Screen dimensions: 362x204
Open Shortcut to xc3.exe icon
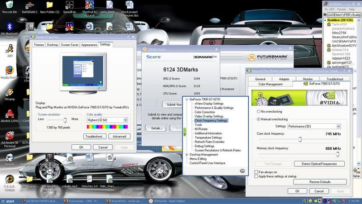point(89,8)
